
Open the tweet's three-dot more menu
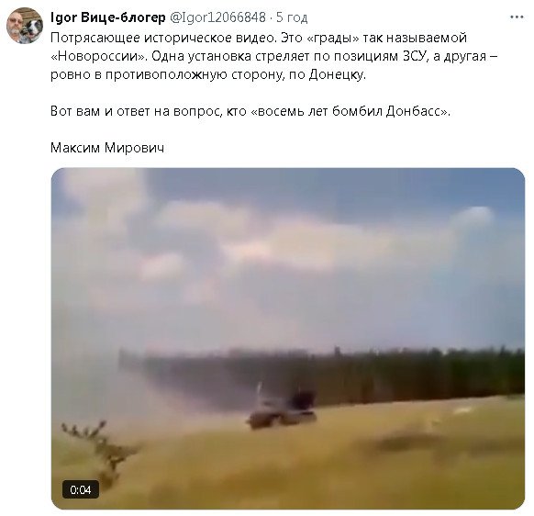coord(517,17)
